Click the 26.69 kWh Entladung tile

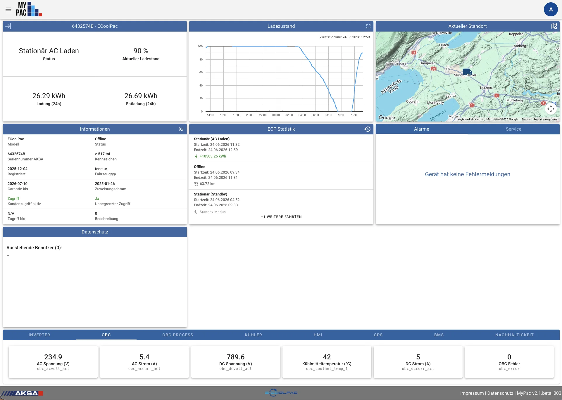(141, 99)
